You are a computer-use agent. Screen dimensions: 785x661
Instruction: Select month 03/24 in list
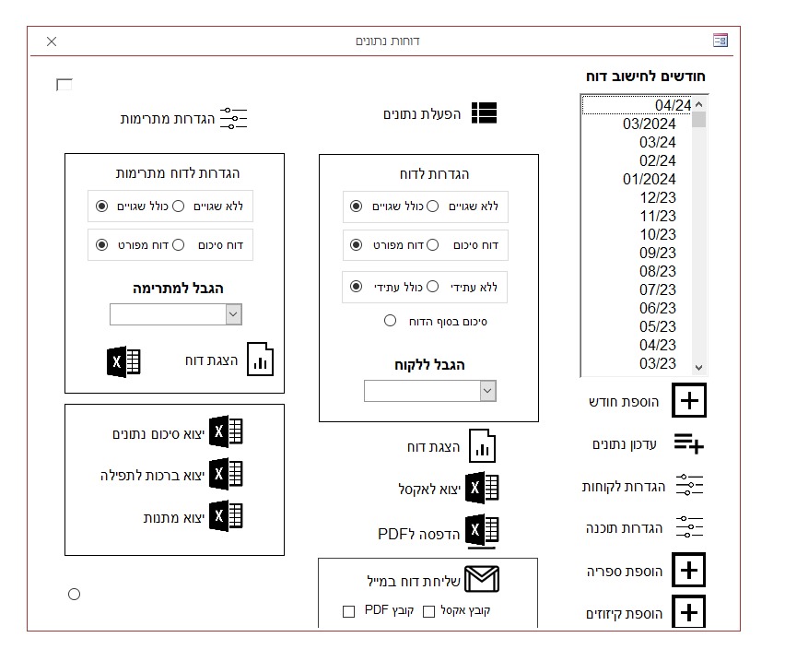point(637,142)
